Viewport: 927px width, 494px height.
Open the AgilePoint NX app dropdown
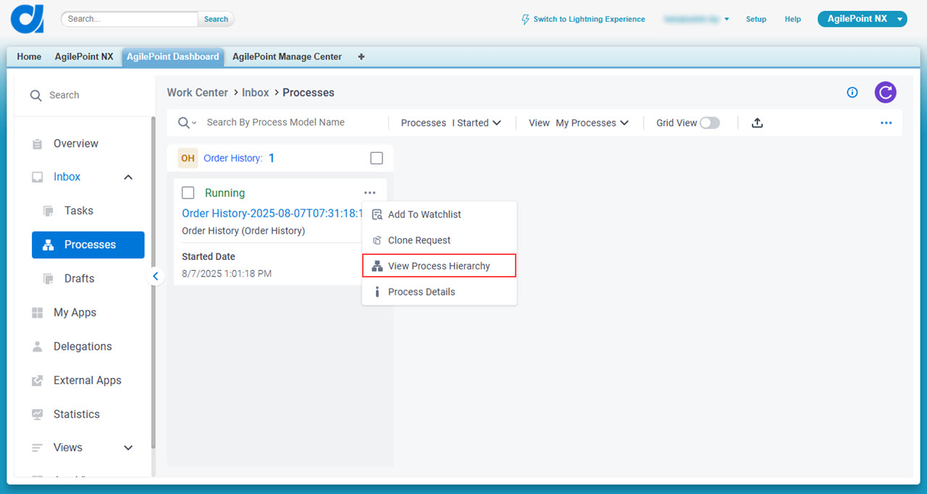[862, 19]
